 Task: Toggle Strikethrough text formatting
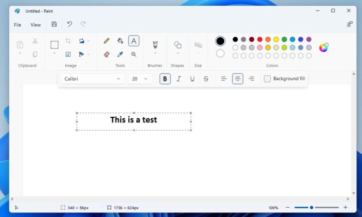(206, 79)
